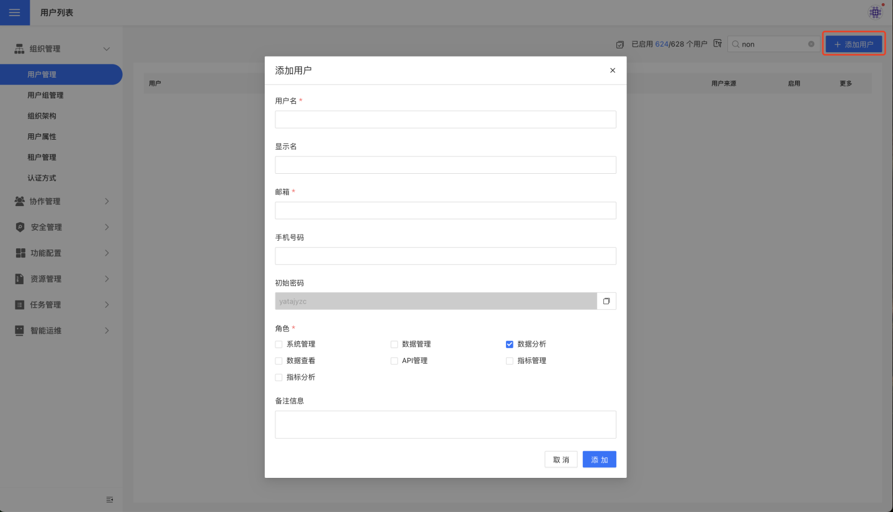Click into the 备注信息 text area
This screenshot has height=512, width=893.
point(445,424)
